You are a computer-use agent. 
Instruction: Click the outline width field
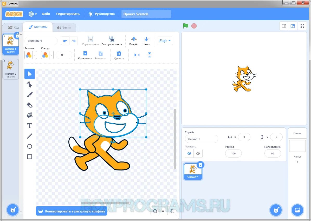point(64,55)
